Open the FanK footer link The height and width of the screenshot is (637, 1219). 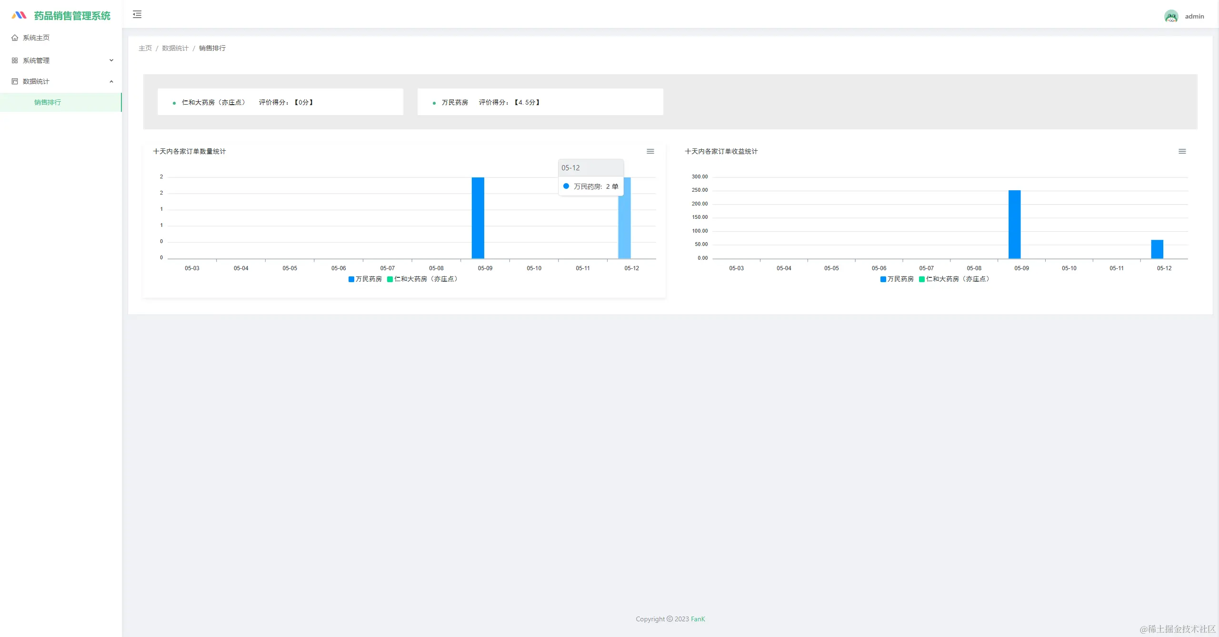click(698, 619)
